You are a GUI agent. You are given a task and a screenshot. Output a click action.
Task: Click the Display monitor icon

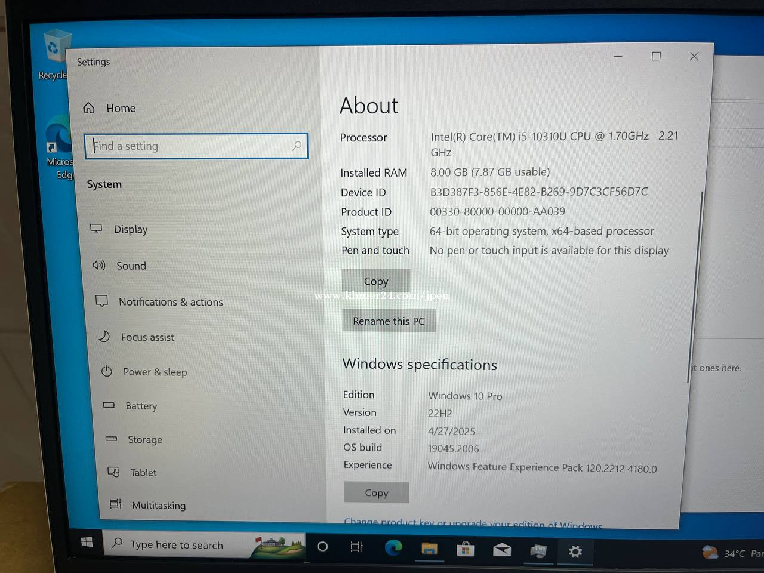[96, 229]
